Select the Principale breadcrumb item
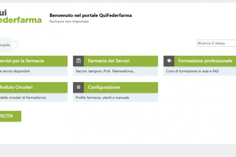Image resolution: width=236 pixels, height=157 pixels. coord(5,45)
